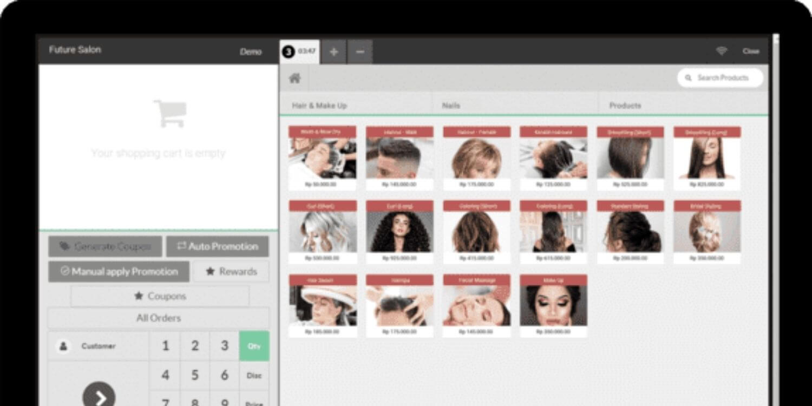Click into the Search Products field
The height and width of the screenshot is (406, 812).
pyautogui.click(x=720, y=78)
